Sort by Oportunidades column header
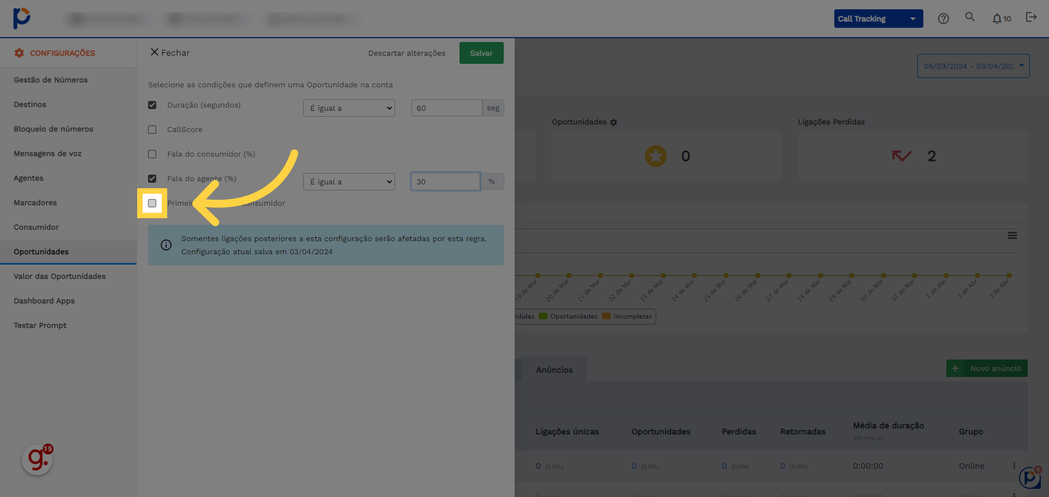This screenshot has width=1049, height=497. (661, 432)
